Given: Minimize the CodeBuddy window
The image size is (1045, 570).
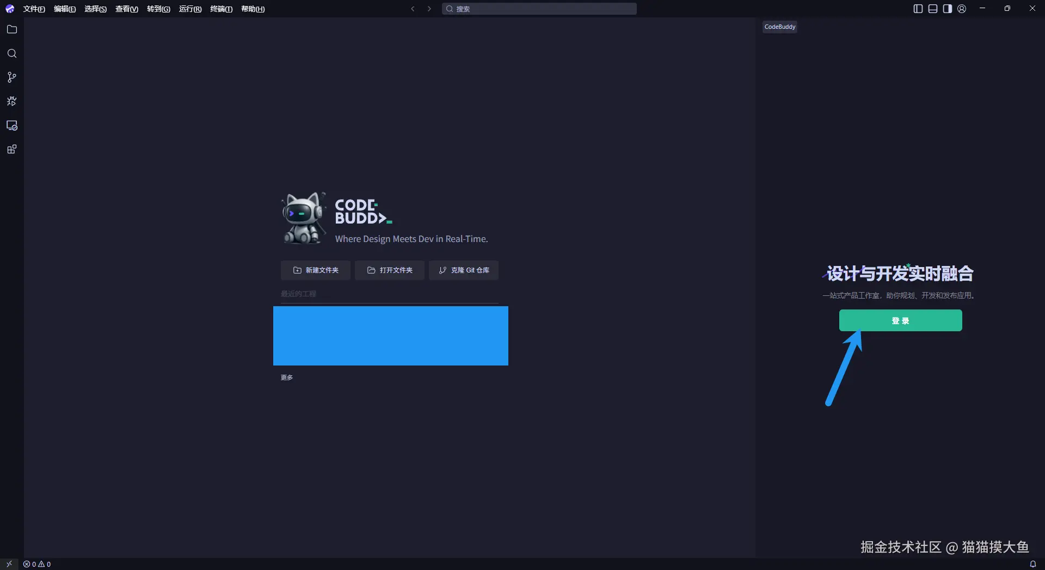Looking at the screenshot, I should click(x=982, y=9).
